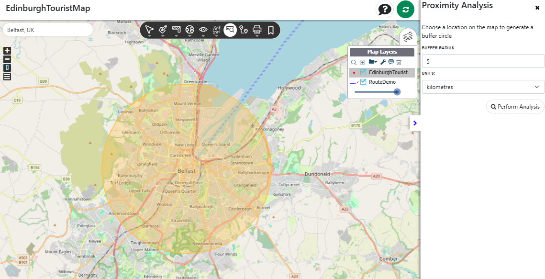The width and height of the screenshot is (545, 279).
Task: Collapse the side panel with the blue chevron
Action: pos(415,123)
